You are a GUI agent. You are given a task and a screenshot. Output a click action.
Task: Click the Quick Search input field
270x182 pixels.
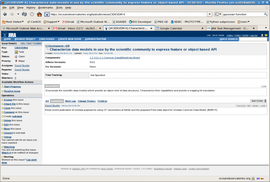pos(253,39)
